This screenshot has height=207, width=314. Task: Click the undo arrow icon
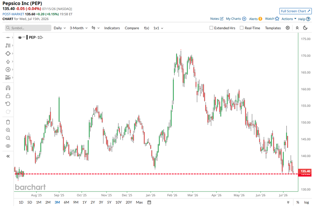(8, 104)
